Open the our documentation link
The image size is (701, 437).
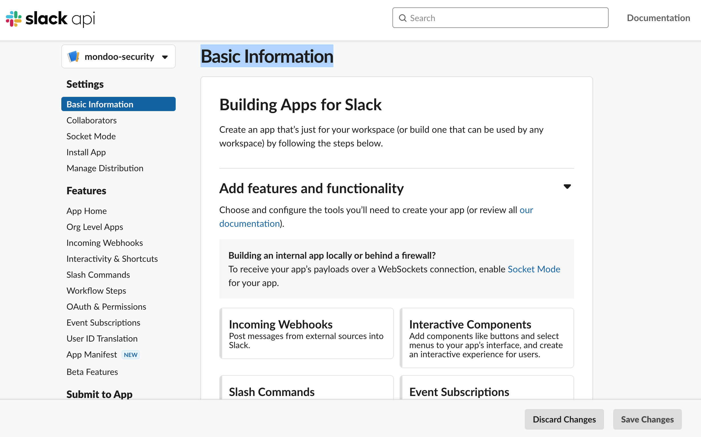click(249, 223)
